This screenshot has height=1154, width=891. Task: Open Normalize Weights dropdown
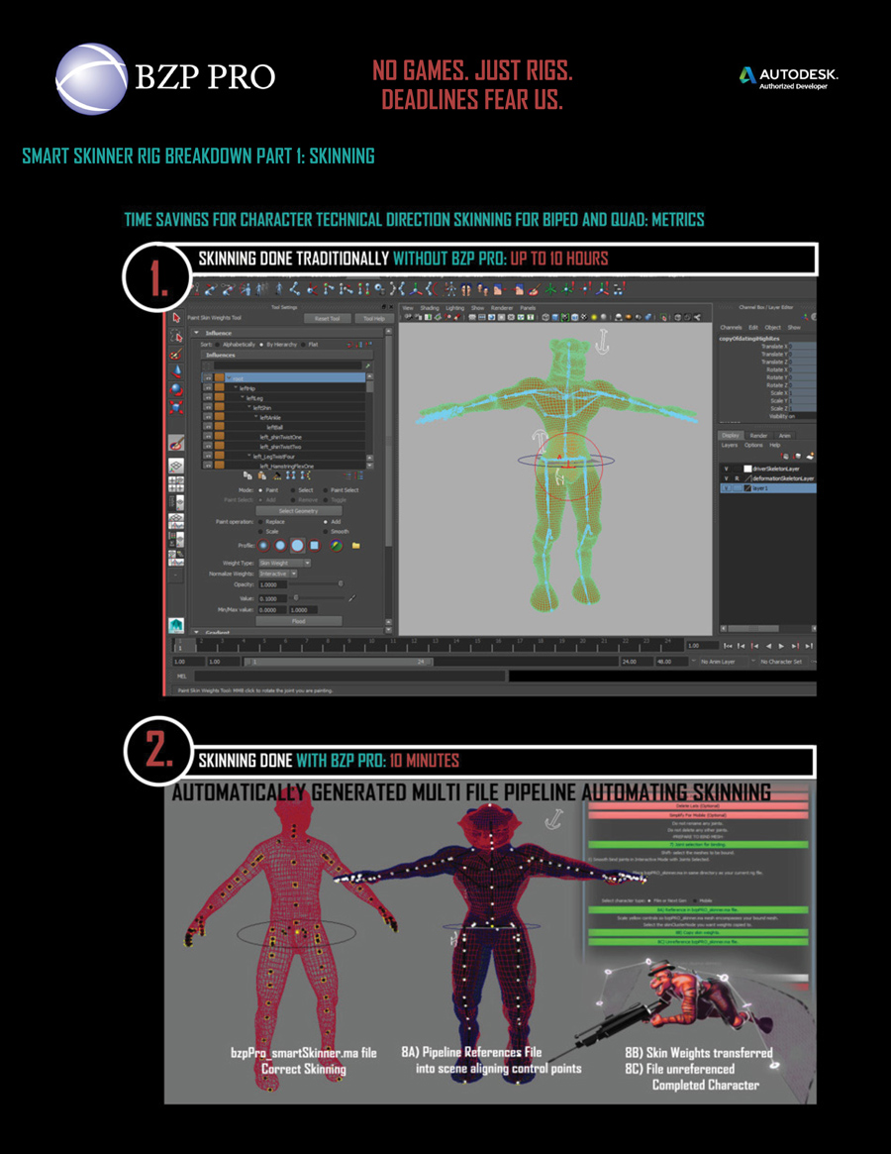277,574
